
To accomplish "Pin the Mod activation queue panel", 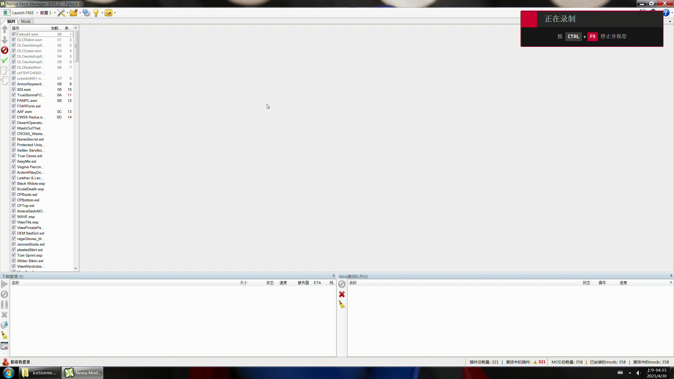I will 671,276.
